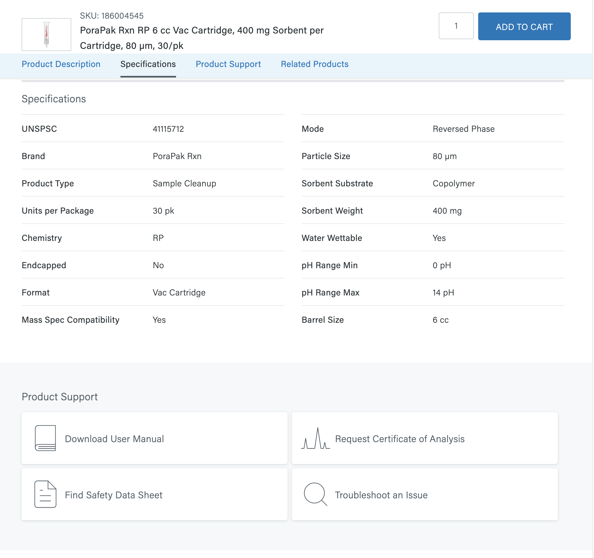Click the Reversed Phase mode value
The height and width of the screenshot is (558, 594).
pos(463,129)
